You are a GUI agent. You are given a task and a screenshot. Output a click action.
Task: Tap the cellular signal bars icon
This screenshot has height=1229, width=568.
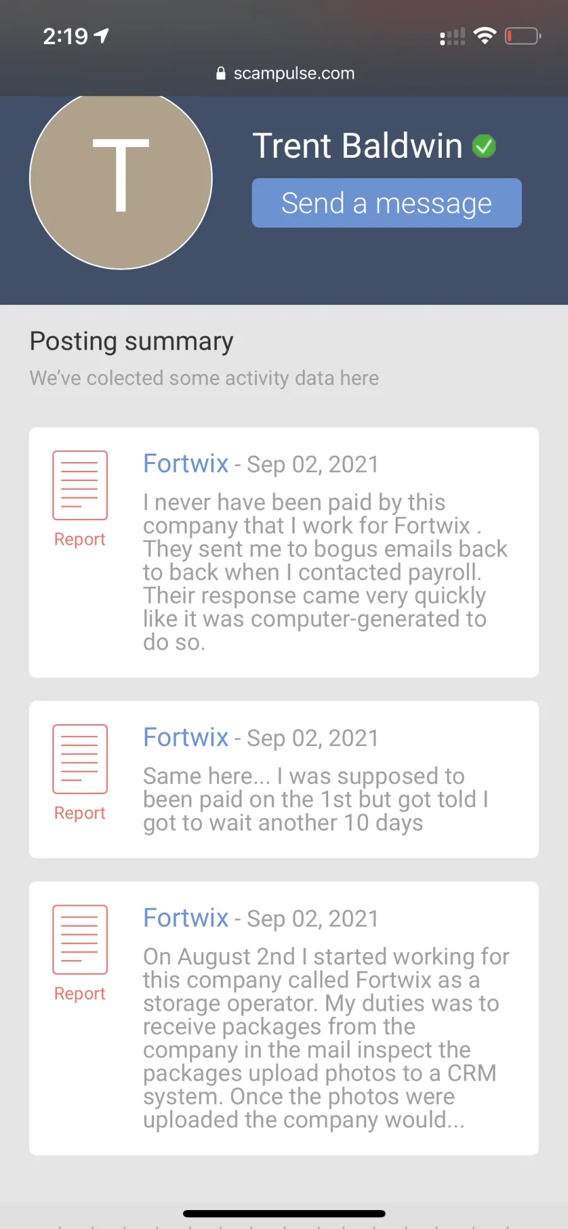tap(453, 37)
